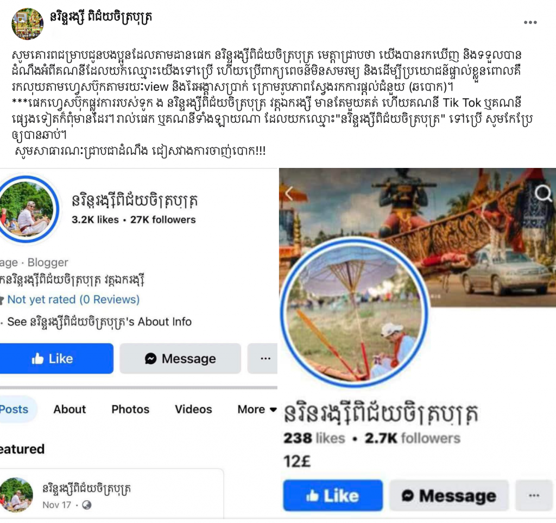Click the post author's profile picture
The image size is (556, 523).
(x=27, y=24)
